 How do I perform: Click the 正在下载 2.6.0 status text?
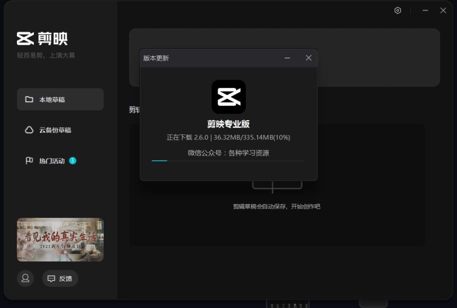coord(228,137)
